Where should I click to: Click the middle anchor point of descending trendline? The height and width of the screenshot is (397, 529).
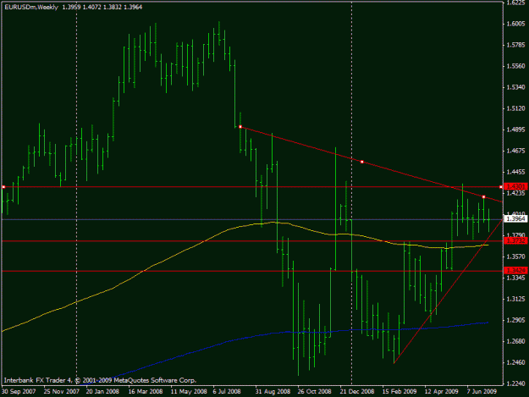coord(362,162)
